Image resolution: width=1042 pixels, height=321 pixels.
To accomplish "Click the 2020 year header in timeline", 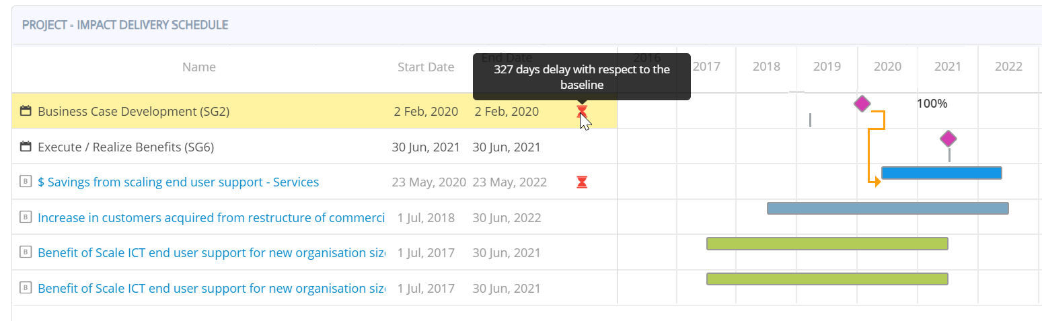I will pyautogui.click(x=887, y=66).
